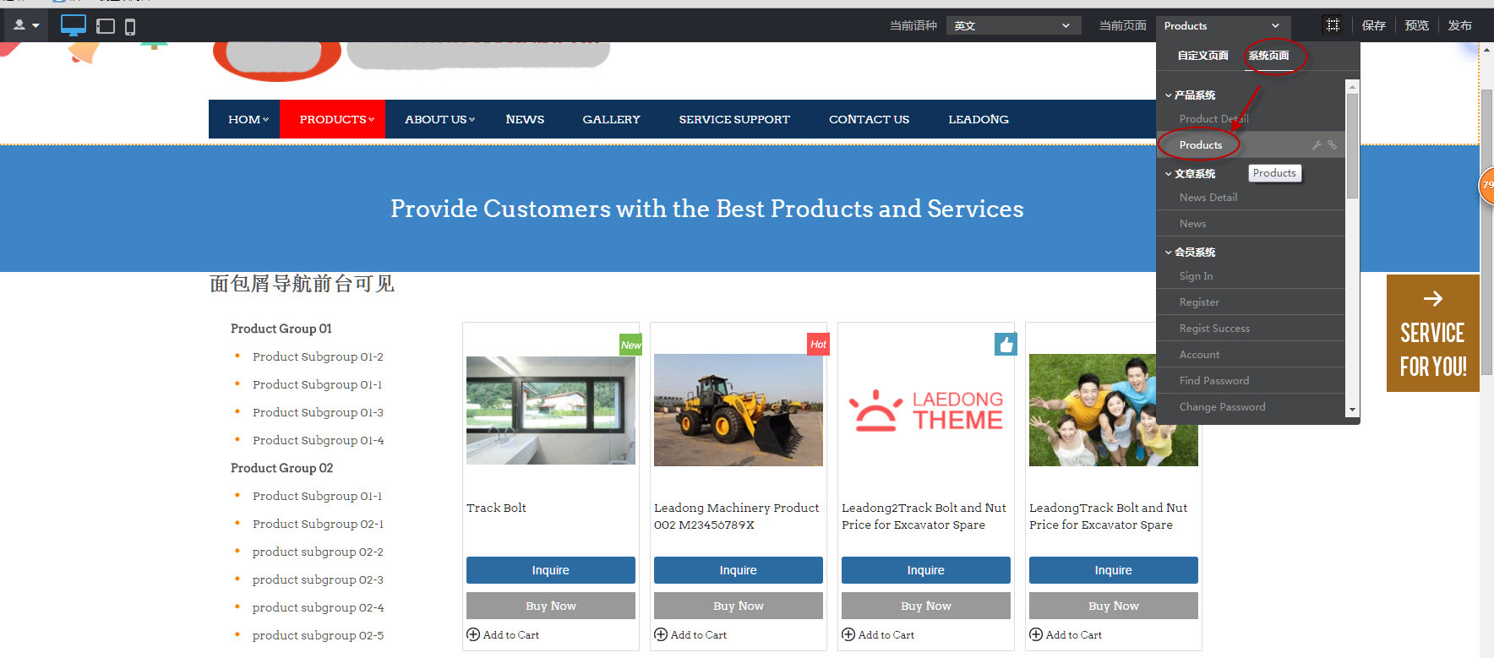The image size is (1494, 658).
Task: Collapse the 产品系统 section
Action: [x=1169, y=95]
